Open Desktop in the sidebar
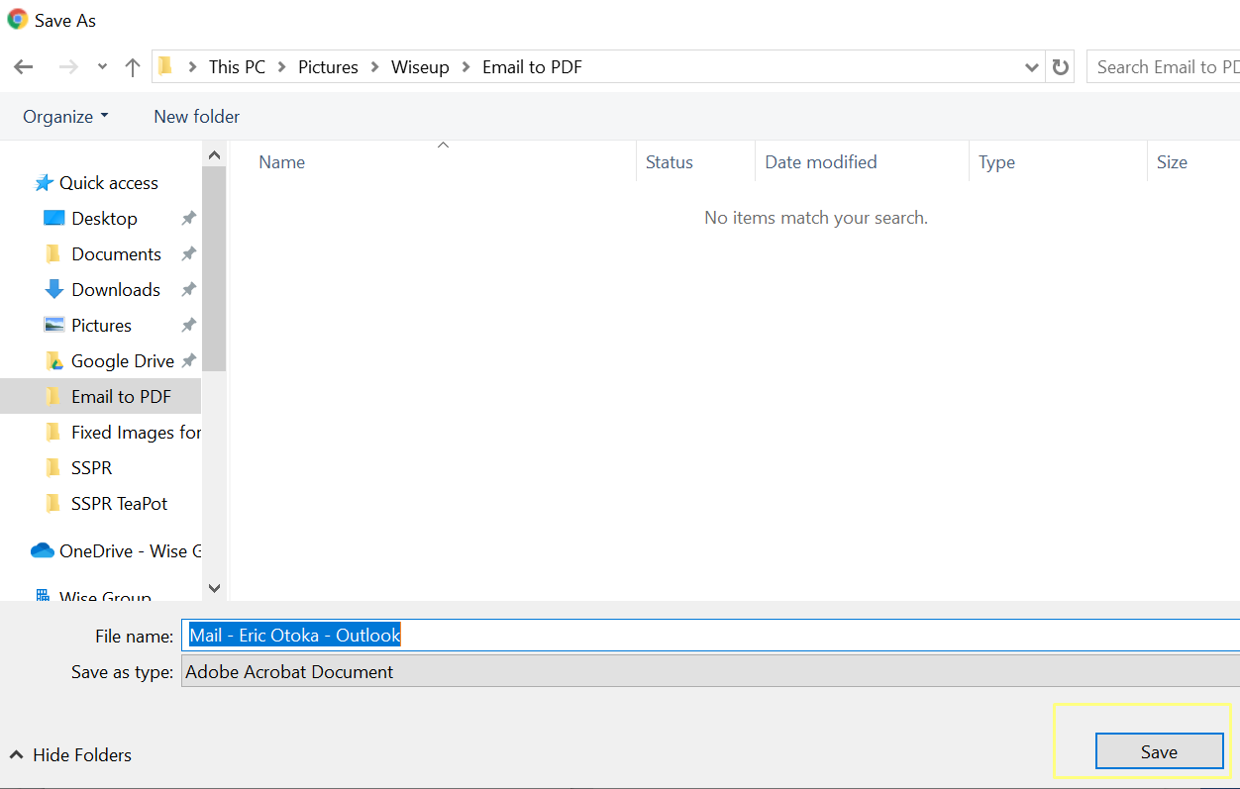This screenshot has height=789, width=1240. click(x=104, y=218)
